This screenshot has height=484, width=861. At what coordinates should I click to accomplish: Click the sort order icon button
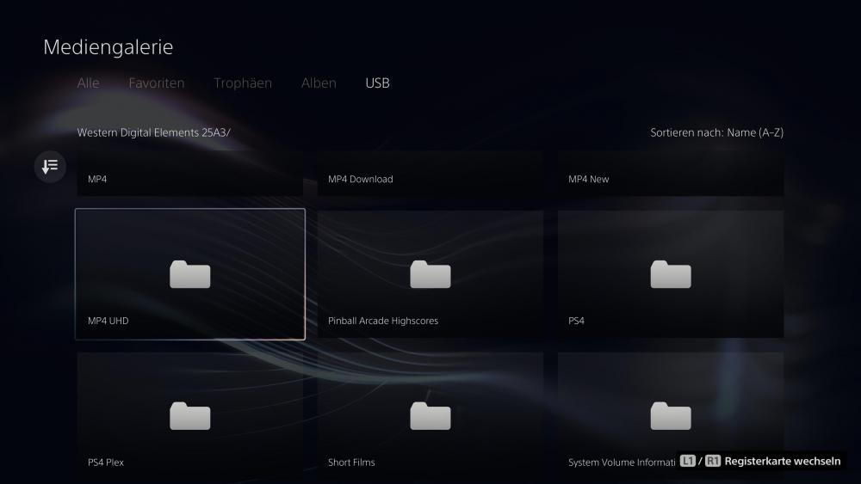point(50,166)
